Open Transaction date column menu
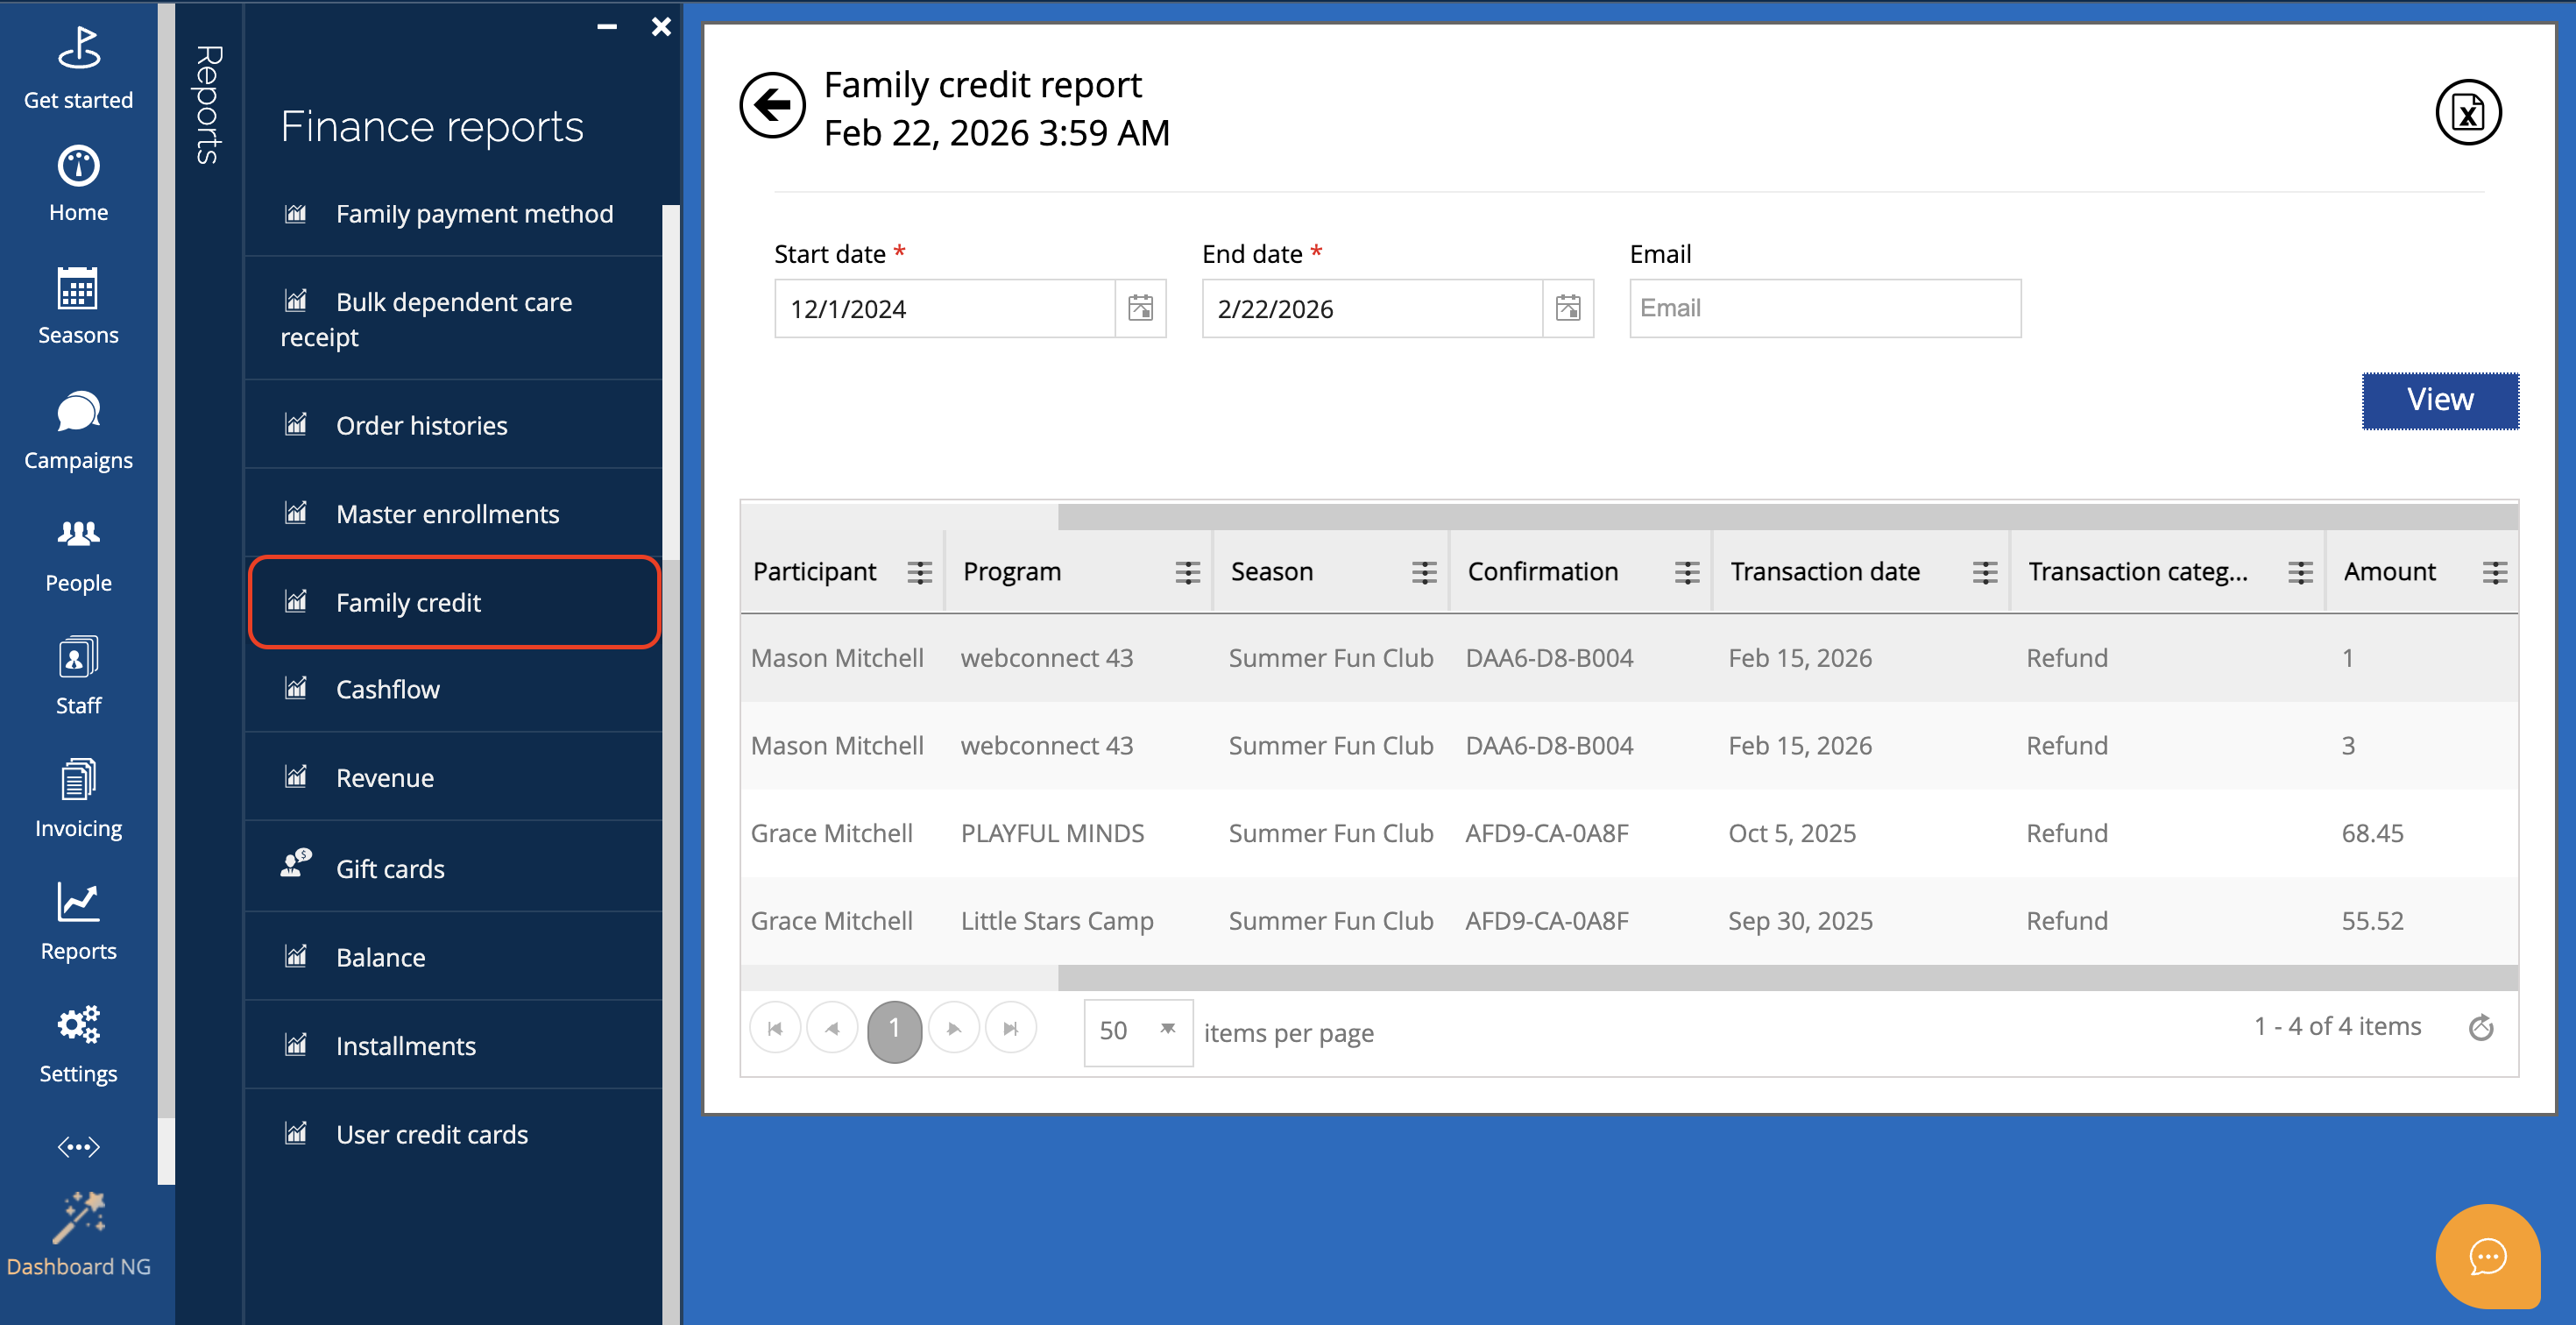This screenshot has width=2576, height=1325. click(1984, 572)
